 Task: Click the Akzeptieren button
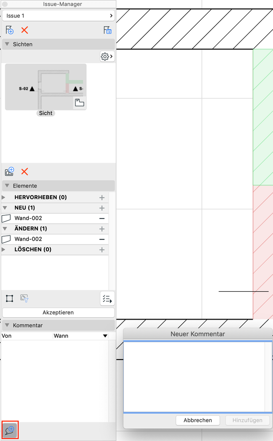point(58,313)
